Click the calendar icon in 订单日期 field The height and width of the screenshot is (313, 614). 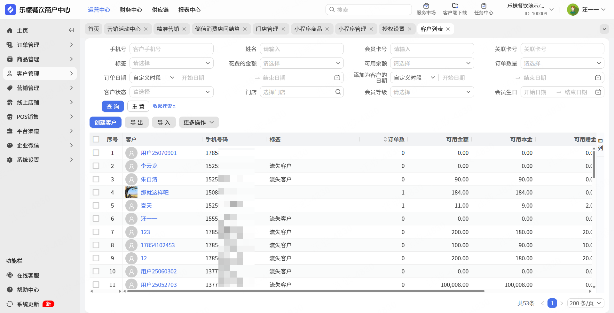point(337,78)
